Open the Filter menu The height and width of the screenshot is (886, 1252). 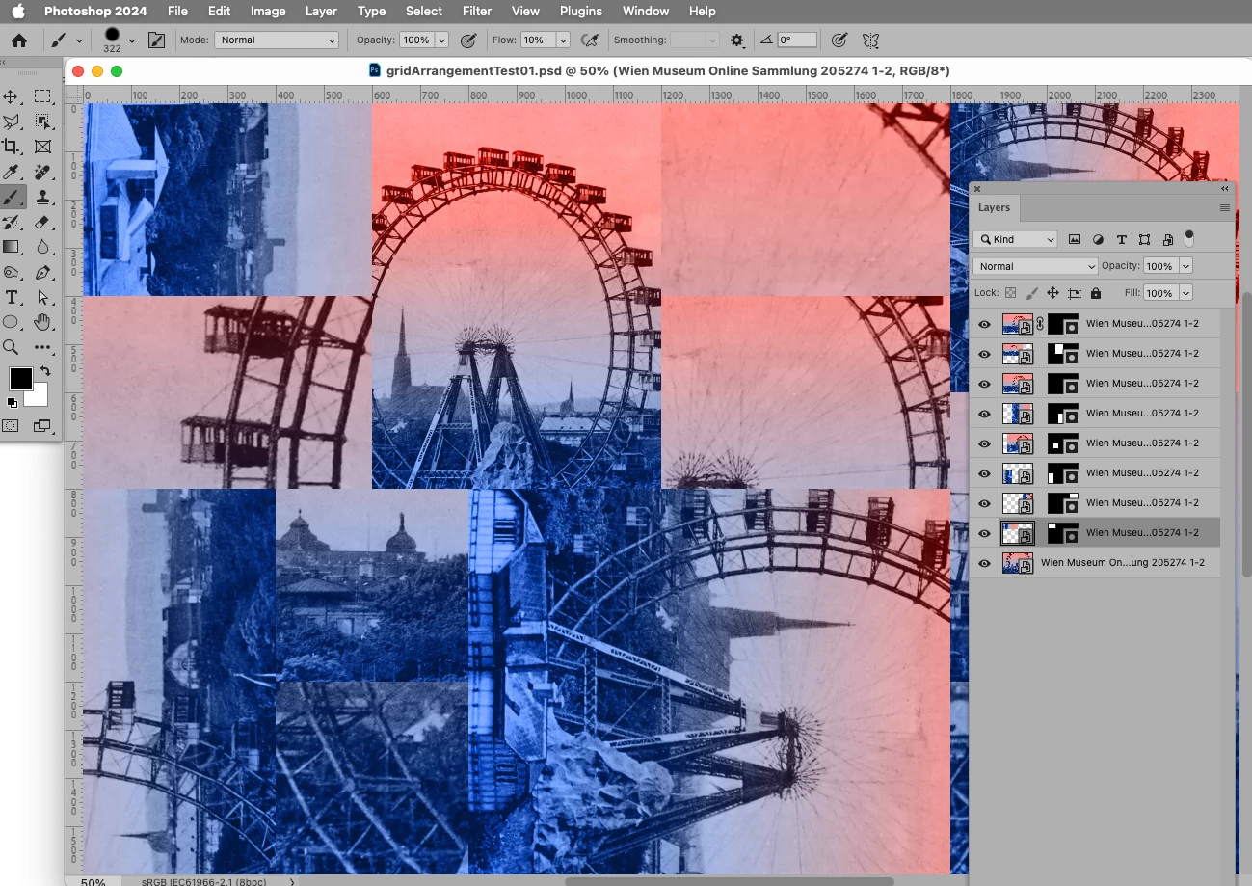pyautogui.click(x=477, y=12)
